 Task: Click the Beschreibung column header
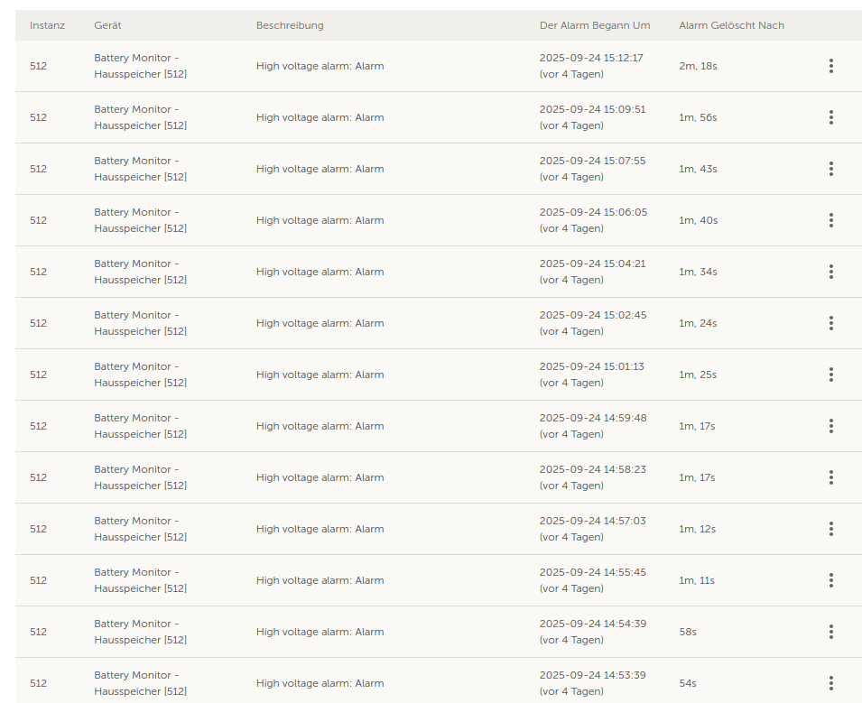pos(290,25)
